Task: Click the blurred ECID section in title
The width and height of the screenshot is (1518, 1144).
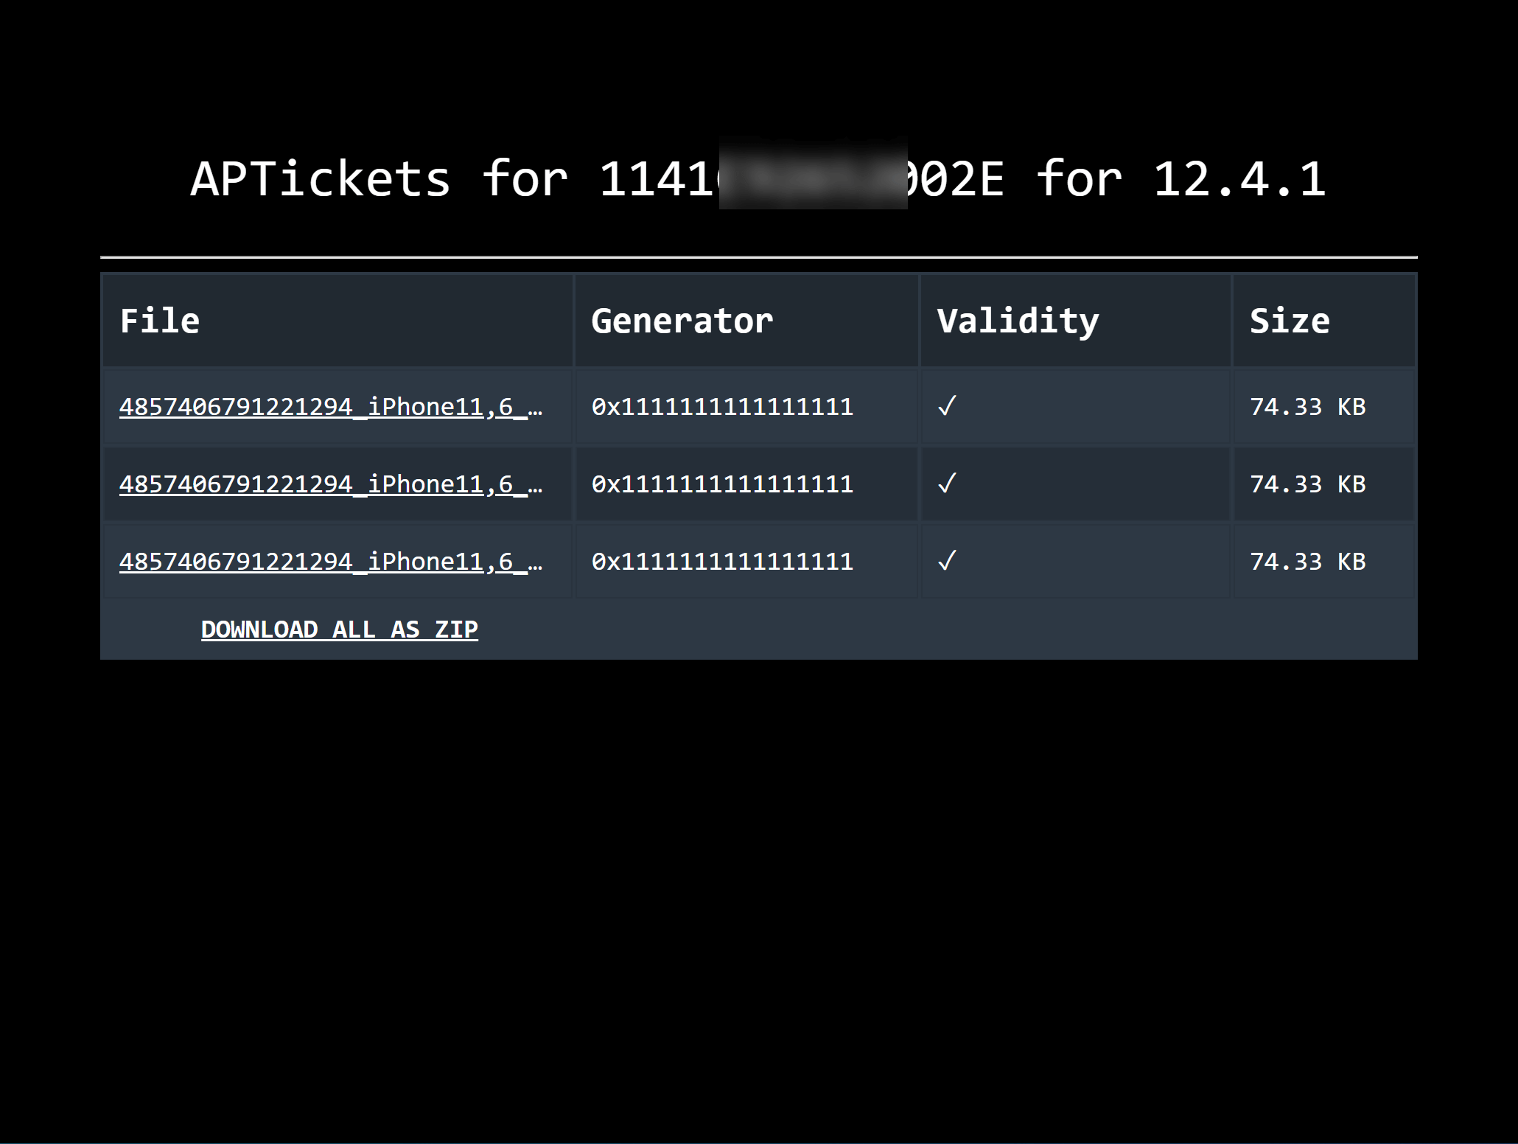Action: pos(813,174)
